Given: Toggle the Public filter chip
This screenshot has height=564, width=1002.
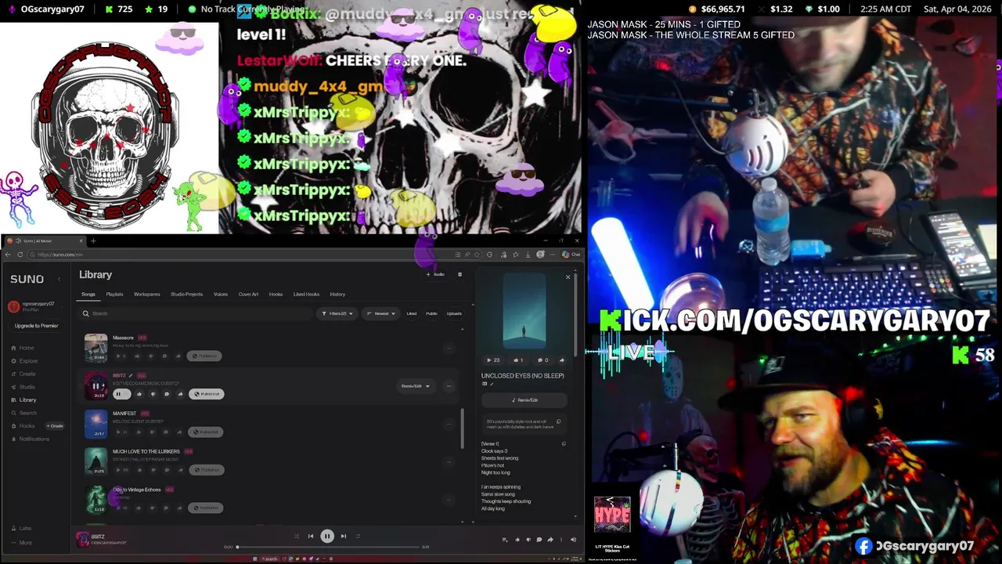Looking at the screenshot, I should pos(431,313).
